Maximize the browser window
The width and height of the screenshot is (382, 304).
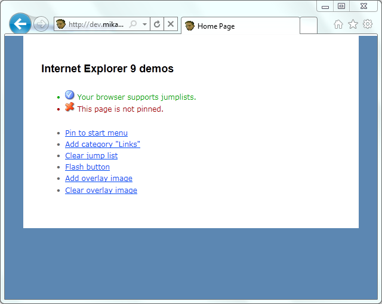click(341, 6)
